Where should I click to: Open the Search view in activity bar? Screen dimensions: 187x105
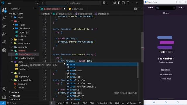pos(4,18)
